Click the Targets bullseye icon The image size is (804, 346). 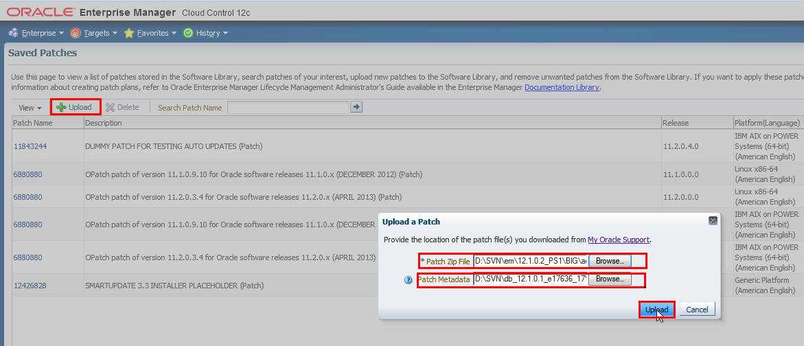(x=76, y=33)
